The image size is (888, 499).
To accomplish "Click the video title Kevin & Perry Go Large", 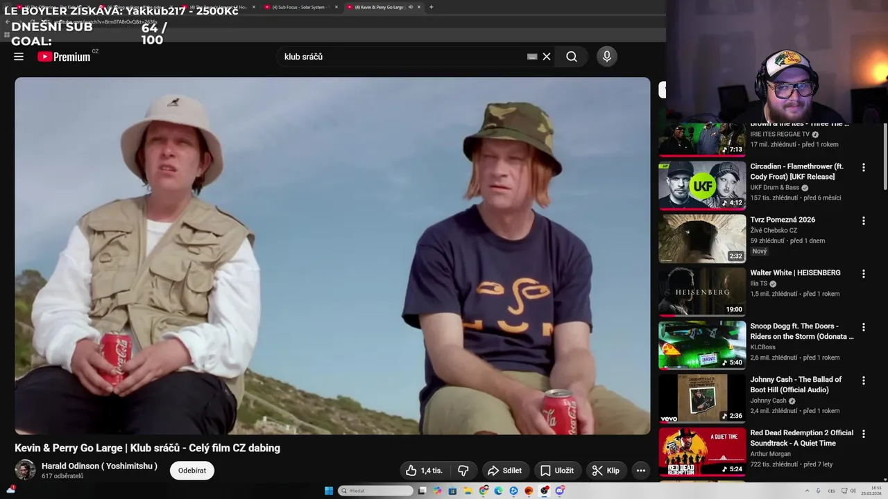I will tap(147, 448).
